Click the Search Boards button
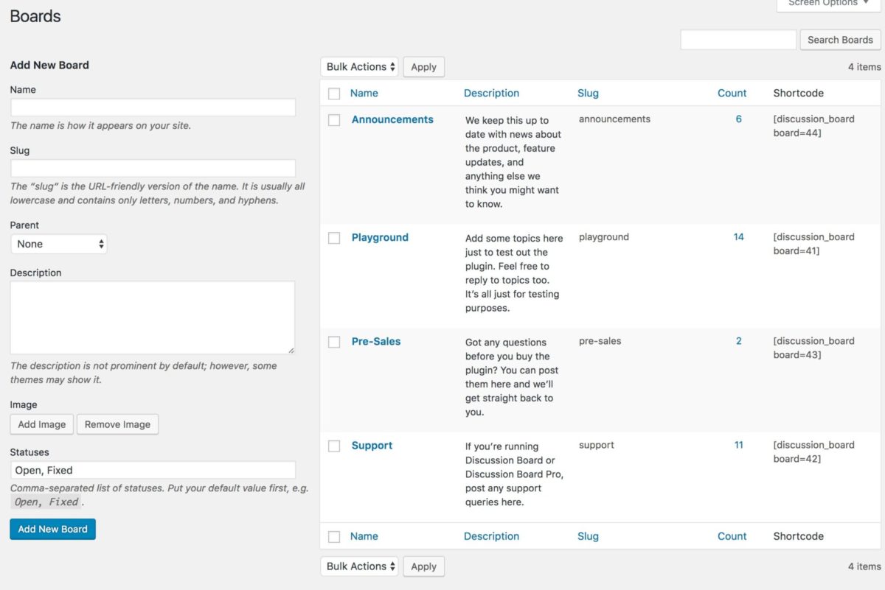885x590 pixels. click(x=840, y=39)
